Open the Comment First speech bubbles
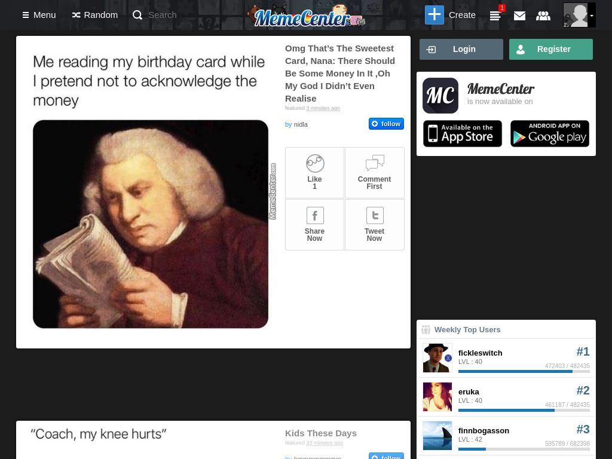Screen dimensions: 612x459 [374, 173]
